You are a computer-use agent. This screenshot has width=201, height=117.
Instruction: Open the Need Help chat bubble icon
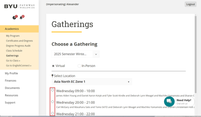pyautogui.click(x=169, y=102)
